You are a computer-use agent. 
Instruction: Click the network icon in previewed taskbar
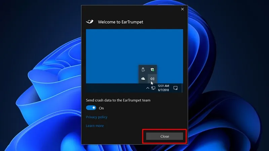(x=153, y=88)
